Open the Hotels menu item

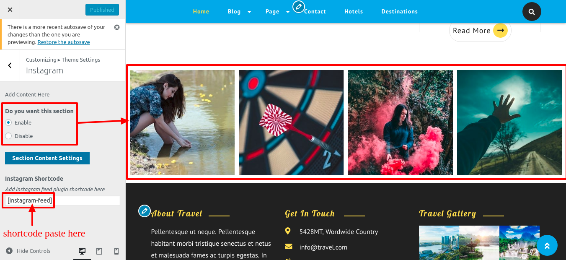click(x=354, y=11)
